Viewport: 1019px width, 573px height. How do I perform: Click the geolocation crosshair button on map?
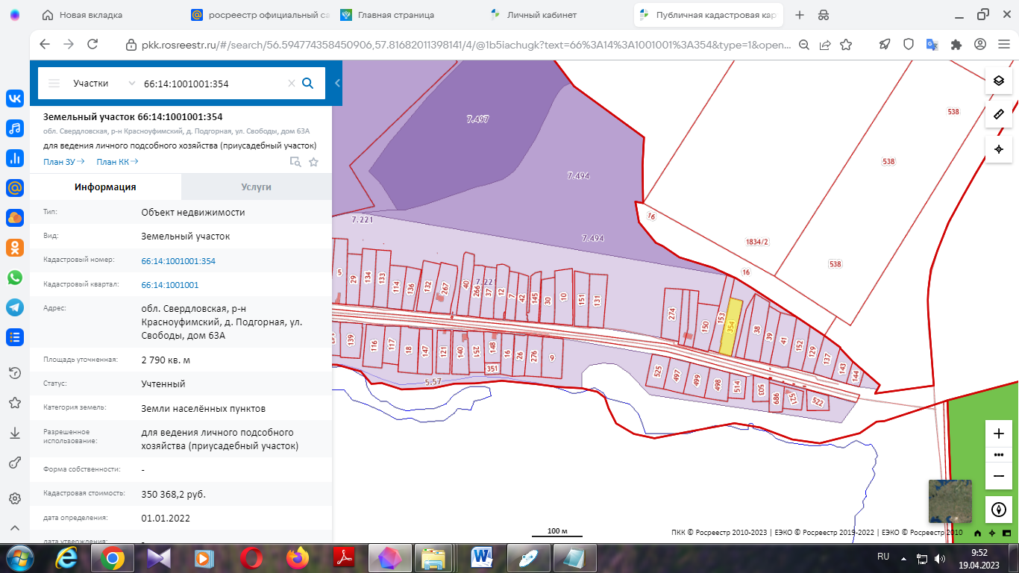999,149
